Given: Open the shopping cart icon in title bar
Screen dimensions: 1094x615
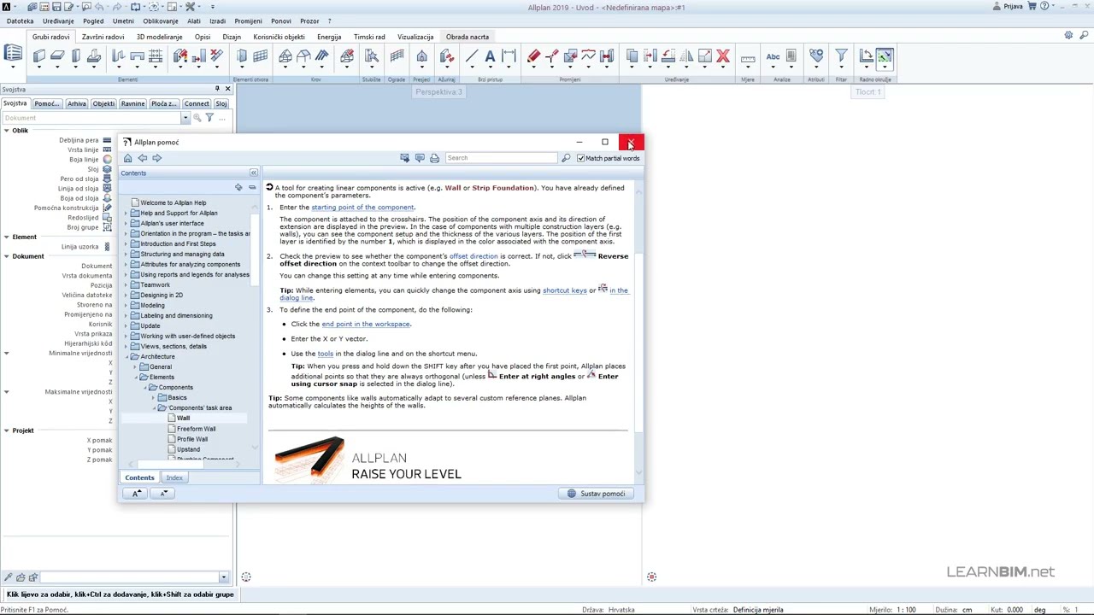Looking at the screenshot, I should point(1032,6).
